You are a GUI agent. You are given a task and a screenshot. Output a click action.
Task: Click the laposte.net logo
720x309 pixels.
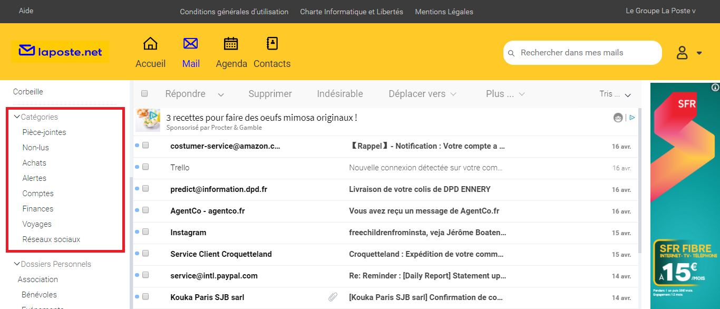(x=60, y=51)
